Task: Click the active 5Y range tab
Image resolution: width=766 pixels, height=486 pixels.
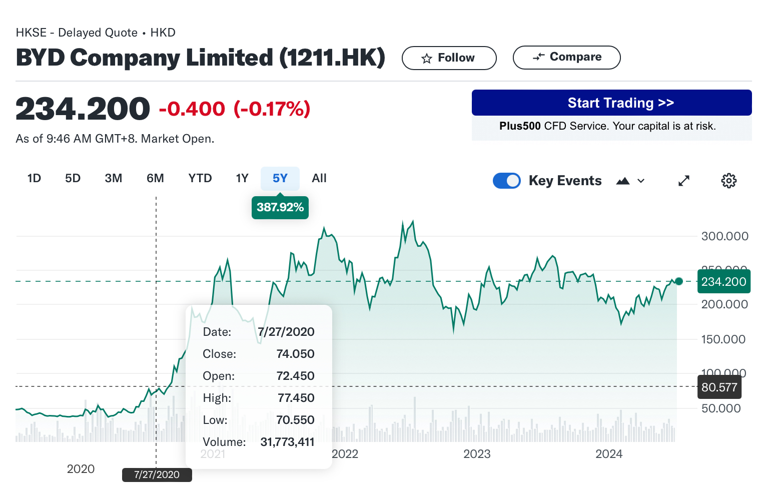Action: pyautogui.click(x=280, y=178)
